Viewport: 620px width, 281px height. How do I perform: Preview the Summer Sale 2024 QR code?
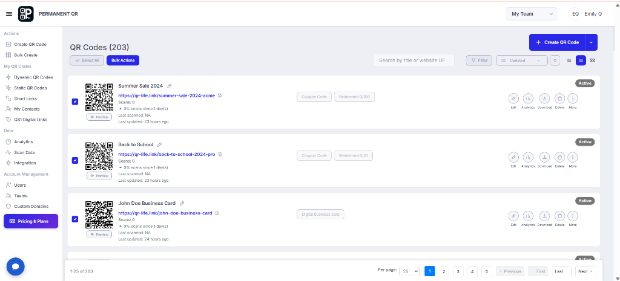click(x=99, y=117)
